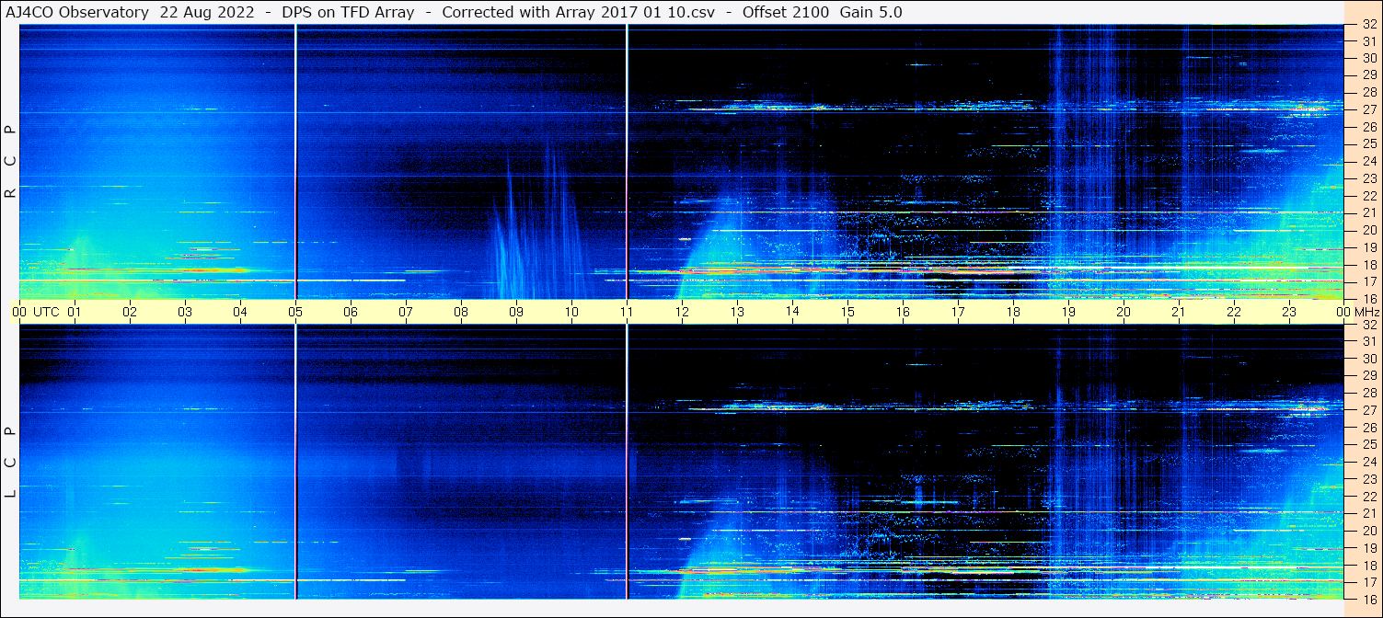Viewport: 1383px width, 618px height.
Task: Click the 23 hour tick label on the time axis
Action: tap(1289, 312)
